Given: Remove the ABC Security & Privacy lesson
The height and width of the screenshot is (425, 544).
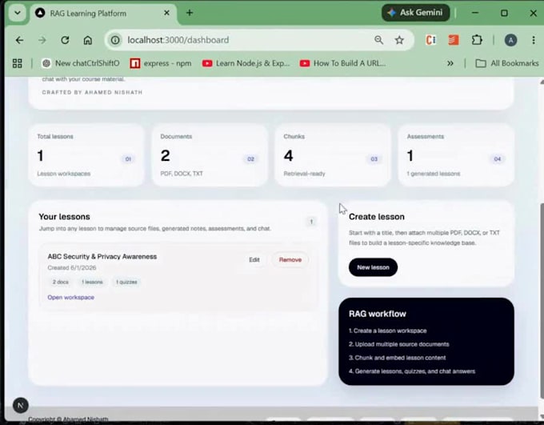Looking at the screenshot, I should click(290, 259).
